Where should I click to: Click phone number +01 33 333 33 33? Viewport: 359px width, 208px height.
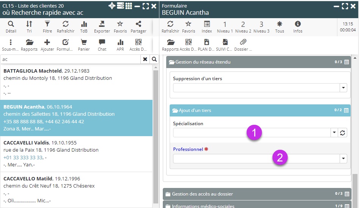click(23, 157)
